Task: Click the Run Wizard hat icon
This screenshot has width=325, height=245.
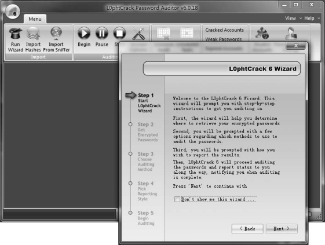Action: 15,34
